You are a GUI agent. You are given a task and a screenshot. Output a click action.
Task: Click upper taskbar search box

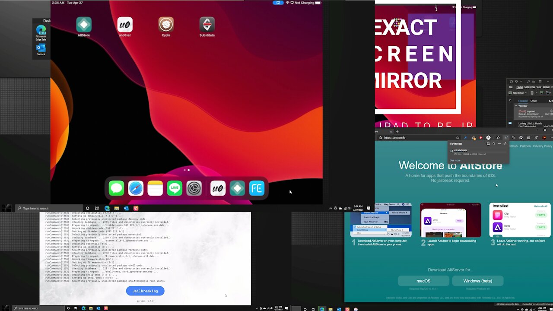coord(49,208)
